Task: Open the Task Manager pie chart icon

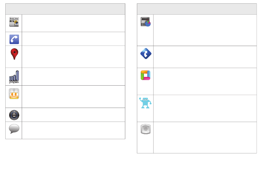Action: [x=146, y=22]
